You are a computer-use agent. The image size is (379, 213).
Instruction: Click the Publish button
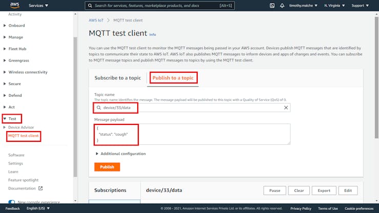pyautogui.click(x=107, y=167)
